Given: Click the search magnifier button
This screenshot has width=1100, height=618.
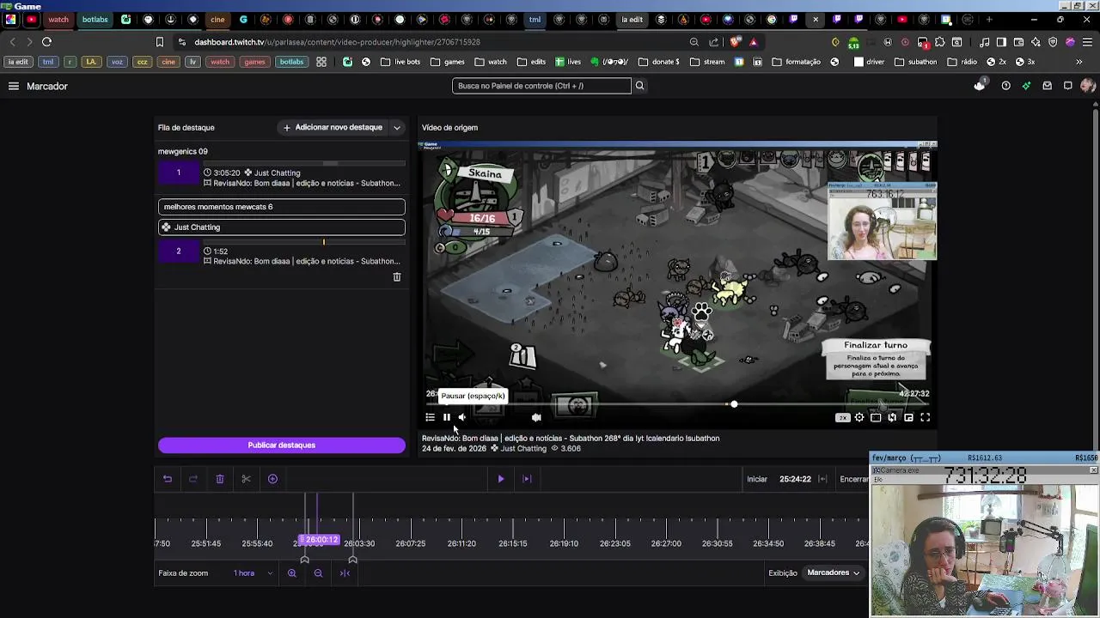Looking at the screenshot, I should (x=639, y=86).
